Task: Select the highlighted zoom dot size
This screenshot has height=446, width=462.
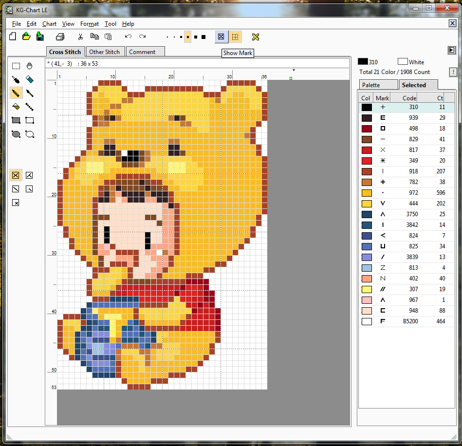Action: [x=188, y=37]
